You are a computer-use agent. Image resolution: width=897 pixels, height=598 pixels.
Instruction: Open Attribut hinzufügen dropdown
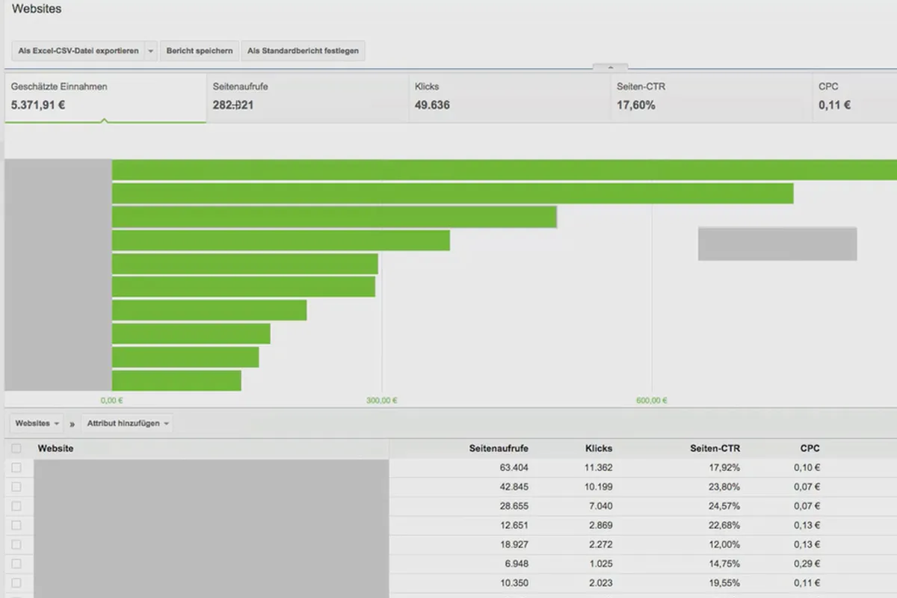(x=127, y=423)
